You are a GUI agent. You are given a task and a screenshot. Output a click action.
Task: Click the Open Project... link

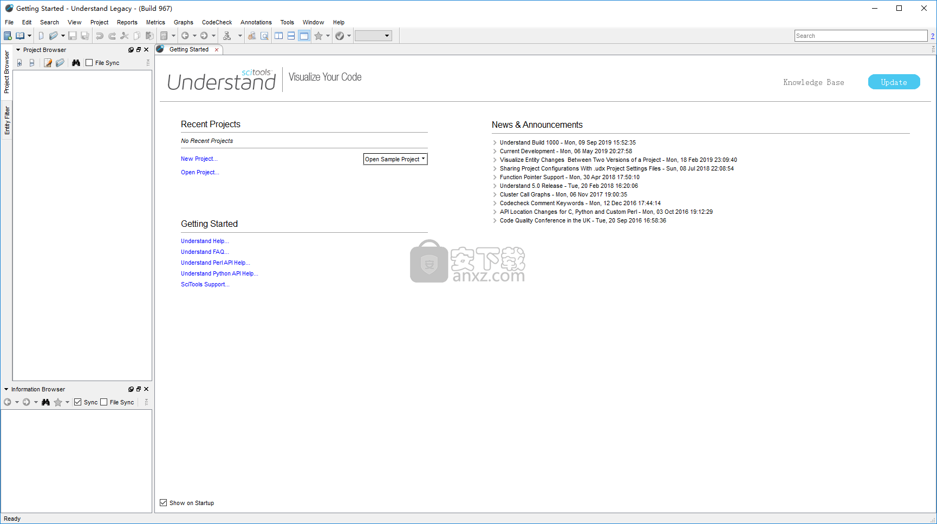[200, 172]
